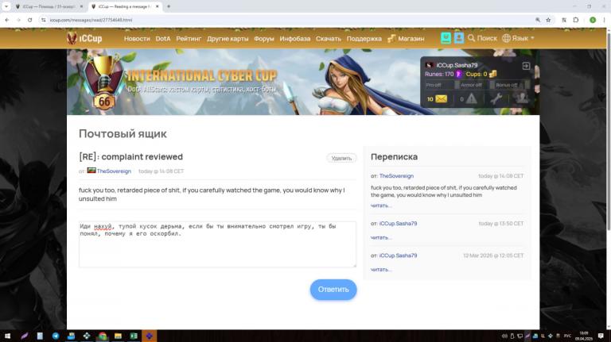Open the notification center icon in the system tray
This screenshot has height=342, width=611.
point(601,336)
